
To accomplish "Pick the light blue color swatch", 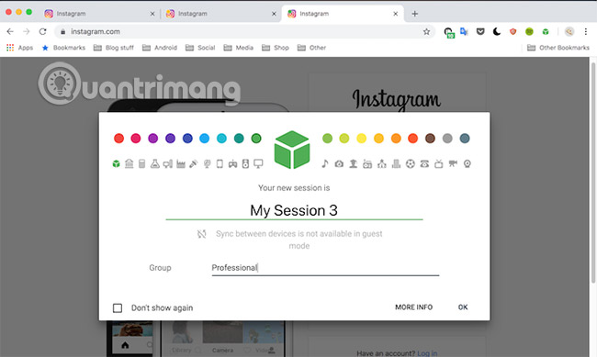I will click(x=205, y=139).
